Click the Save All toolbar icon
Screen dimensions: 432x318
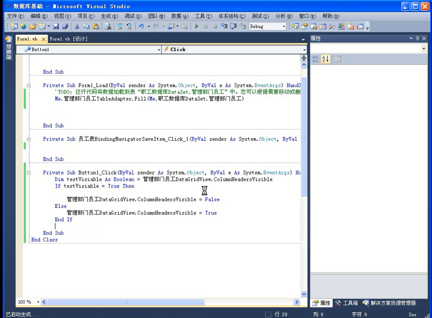64,27
